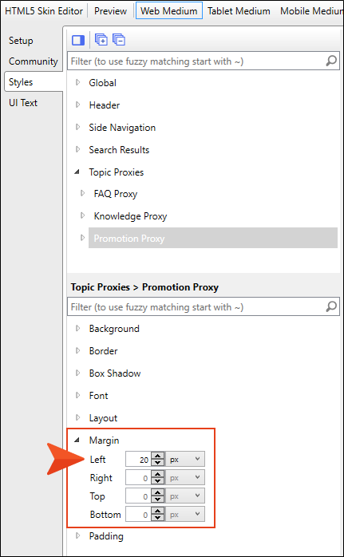Image resolution: width=344 pixels, height=557 pixels.
Task: Expand the Global styles node
Action: (x=78, y=83)
